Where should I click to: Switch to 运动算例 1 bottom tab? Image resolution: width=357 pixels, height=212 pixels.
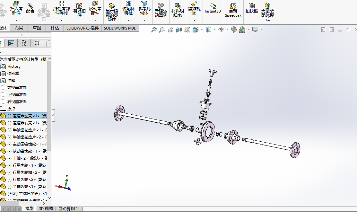pyautogui.click(x=69, y=208)
